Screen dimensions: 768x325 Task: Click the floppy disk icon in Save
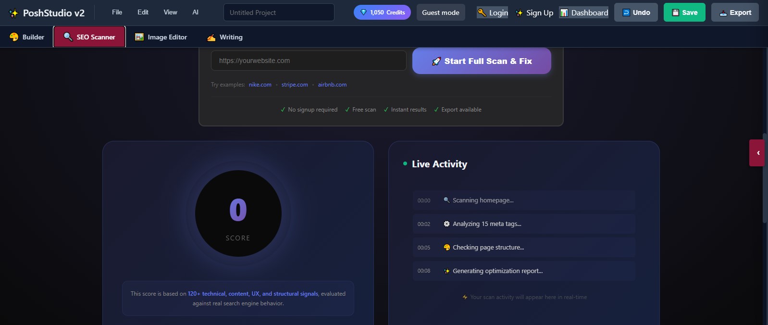tap(675, 12)
